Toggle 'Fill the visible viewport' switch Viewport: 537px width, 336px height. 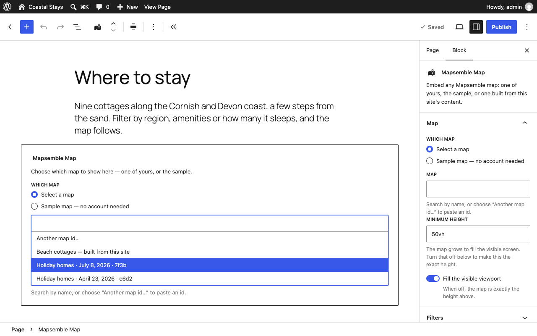coord(433,278)
